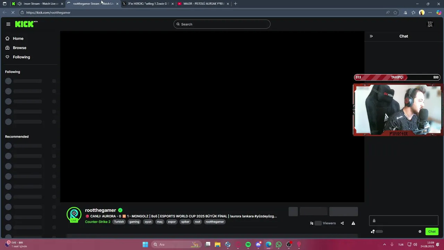Open browser extensions icon
The height and width of the screenshot is (250, 444).
click(x=405, y=12)
